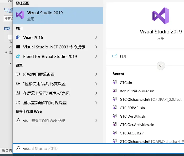Click the speaker icon for 显示音频通知
The height and width of the screenshot is (156, 184).
(18, 103)
